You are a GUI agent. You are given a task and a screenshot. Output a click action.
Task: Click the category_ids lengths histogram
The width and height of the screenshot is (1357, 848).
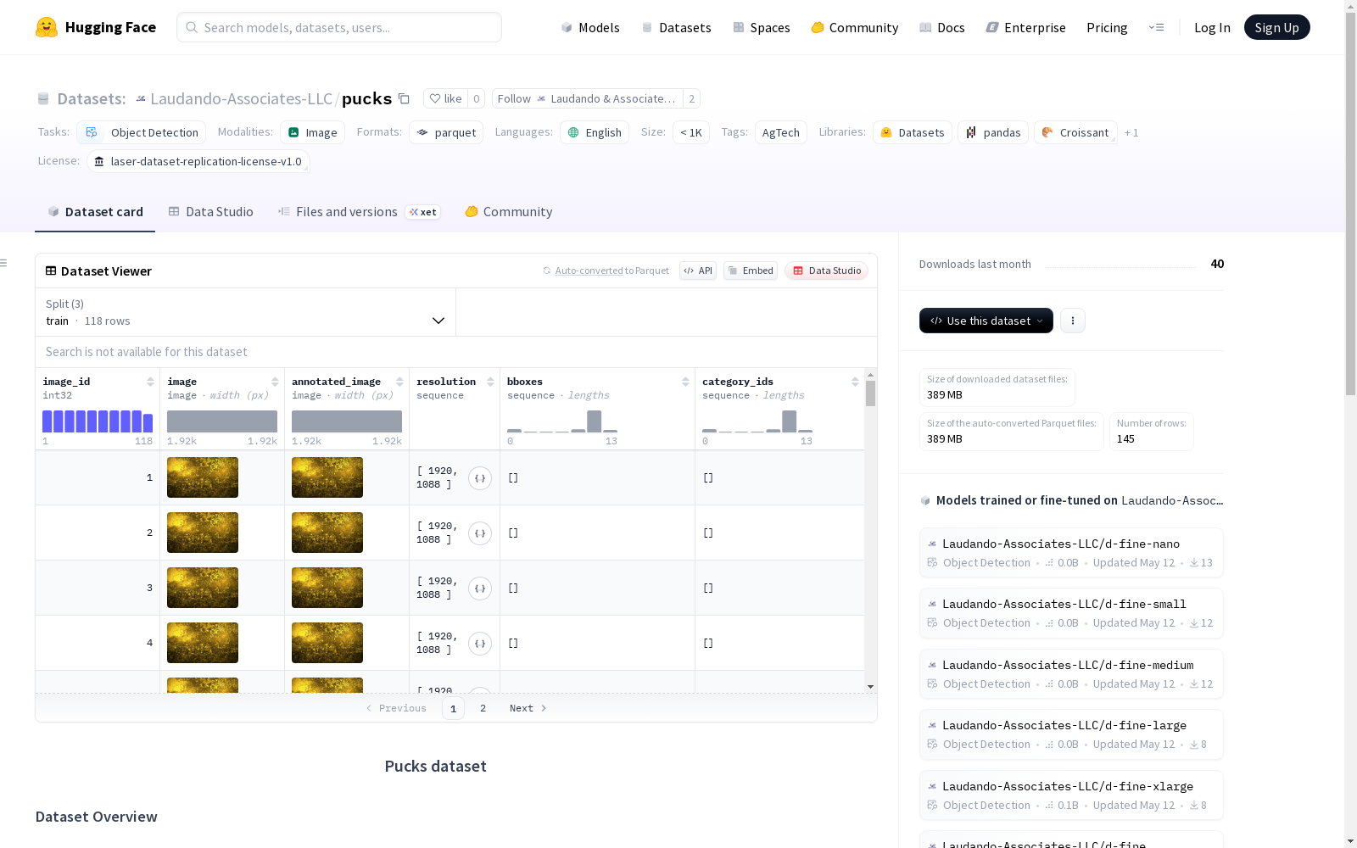point(757,421)
